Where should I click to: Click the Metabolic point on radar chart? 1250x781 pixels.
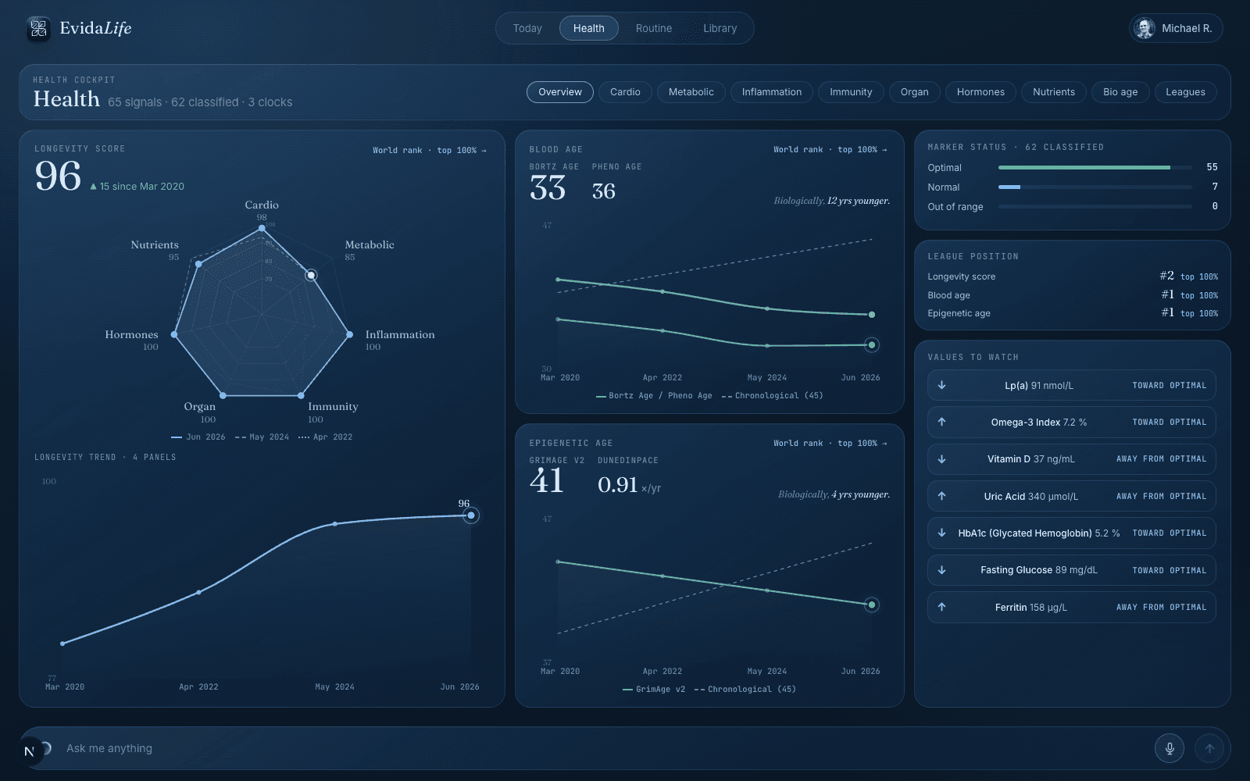[311, 275]
